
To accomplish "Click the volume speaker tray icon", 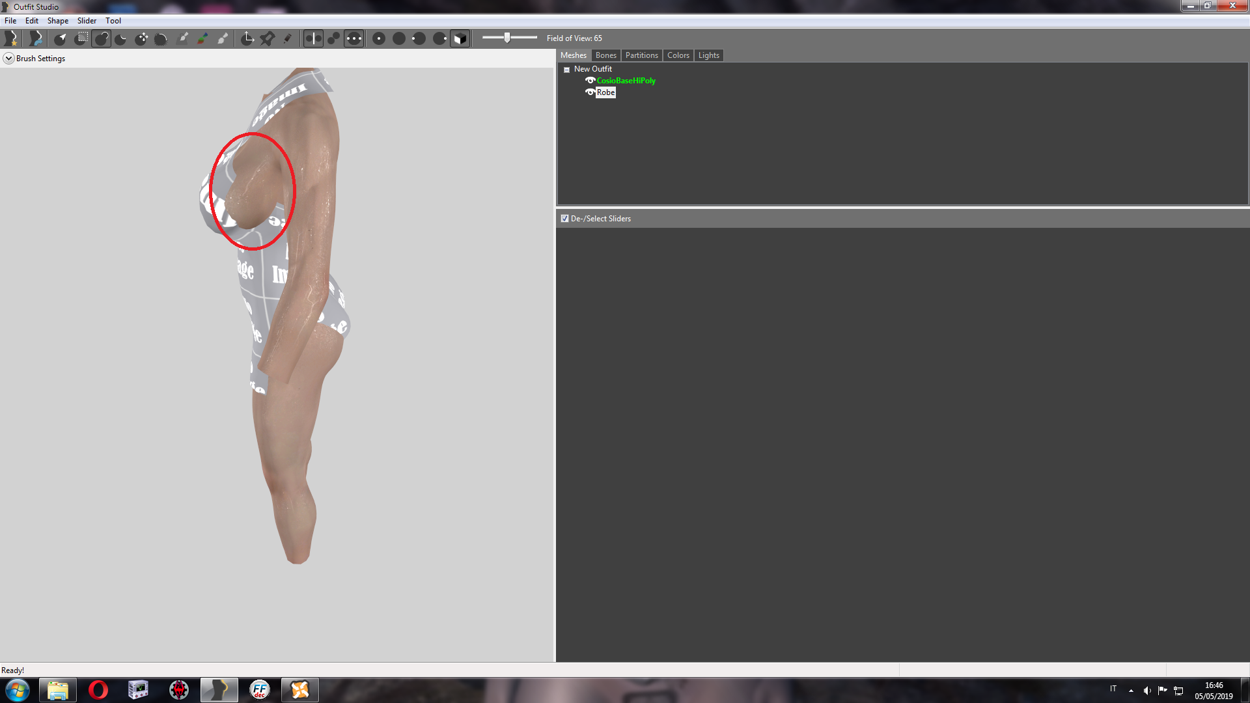I will pyautogui.click(x=1146, y=691).
